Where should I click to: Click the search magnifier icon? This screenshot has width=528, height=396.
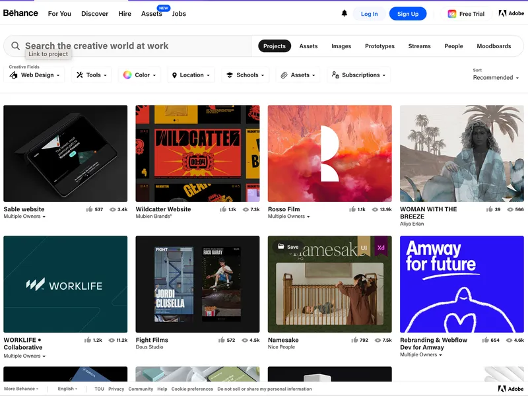15,46
